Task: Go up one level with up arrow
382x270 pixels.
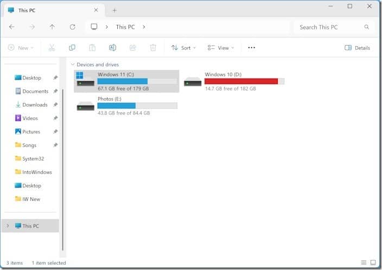Action: coord(52,27)
